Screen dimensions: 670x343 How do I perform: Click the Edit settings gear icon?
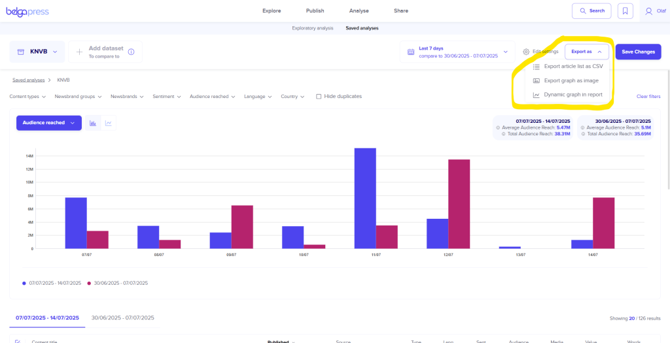(x=526, y=52)
